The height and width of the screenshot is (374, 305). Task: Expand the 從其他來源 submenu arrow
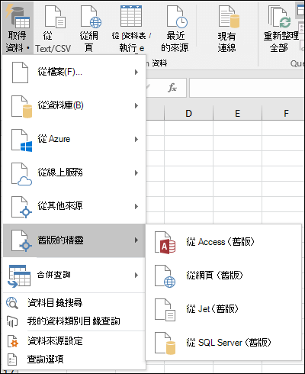tap(136, 206)
